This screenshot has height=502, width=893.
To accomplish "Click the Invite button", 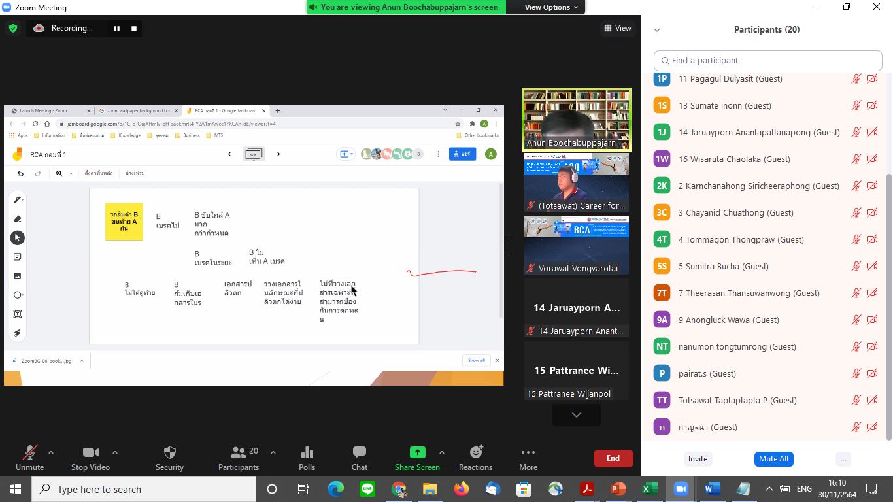I will tap(698, 459).
